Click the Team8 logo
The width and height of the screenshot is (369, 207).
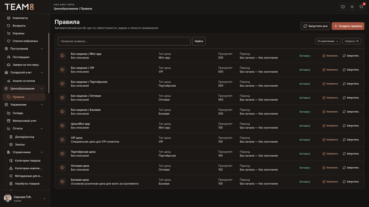[x=19, y=7]
